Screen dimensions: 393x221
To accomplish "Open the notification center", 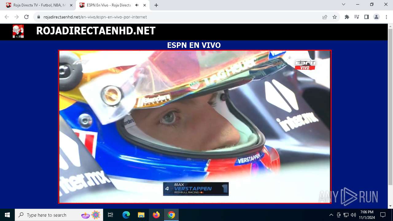I will click(383, 215).
